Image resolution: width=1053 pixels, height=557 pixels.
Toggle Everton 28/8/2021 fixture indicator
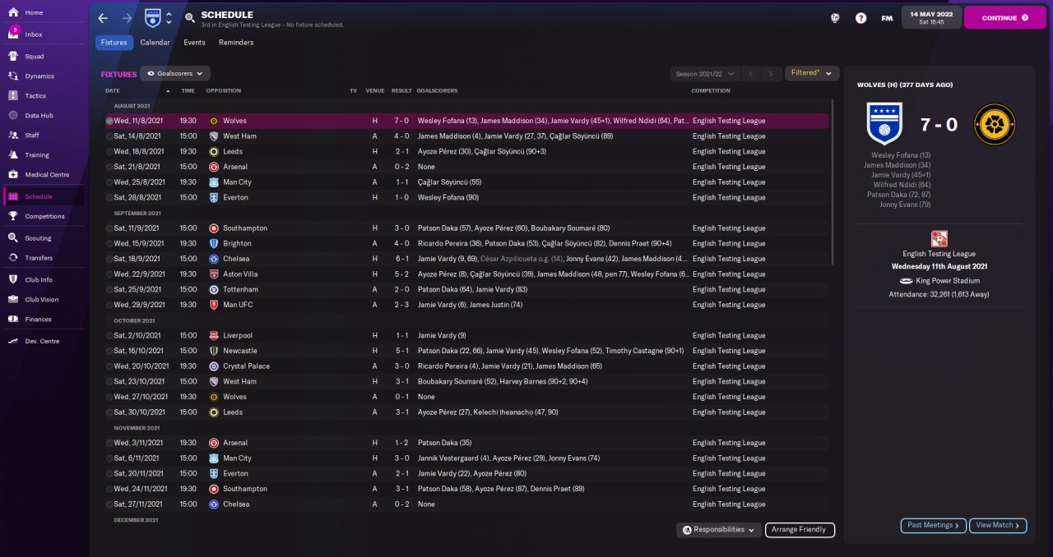tap(109, 198)
